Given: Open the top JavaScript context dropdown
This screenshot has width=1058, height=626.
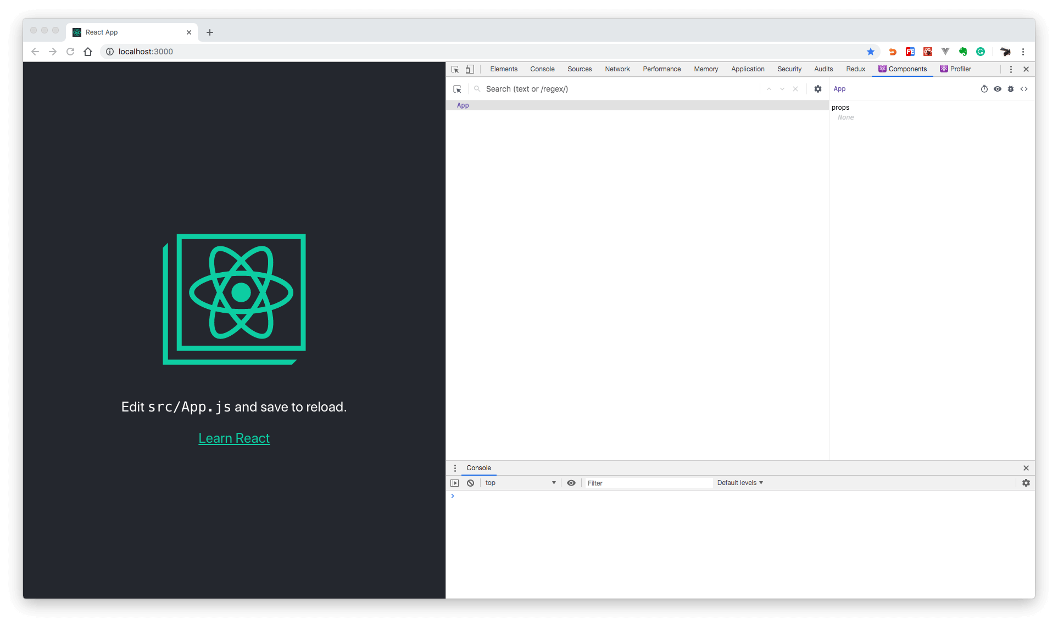Looking at the screenshot, I should (520, 483).
